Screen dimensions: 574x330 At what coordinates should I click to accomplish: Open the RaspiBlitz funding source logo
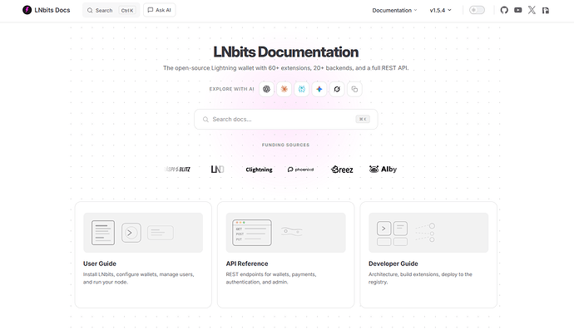pos(178,169)
